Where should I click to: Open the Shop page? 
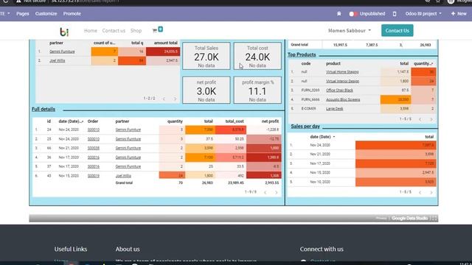pyautogui.click(x=136, y=31)
